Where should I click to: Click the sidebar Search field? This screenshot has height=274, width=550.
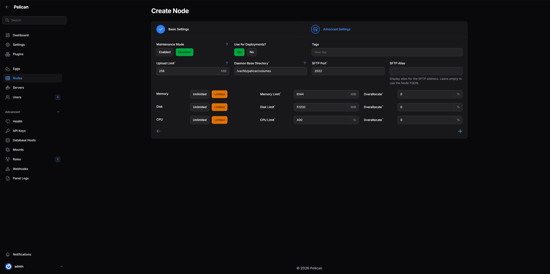(x=34, y=20)
